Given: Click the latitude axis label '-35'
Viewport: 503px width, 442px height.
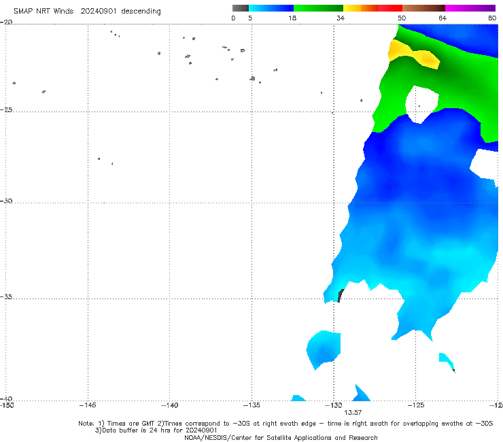Looking at the screenshot, I should [6, 296].
